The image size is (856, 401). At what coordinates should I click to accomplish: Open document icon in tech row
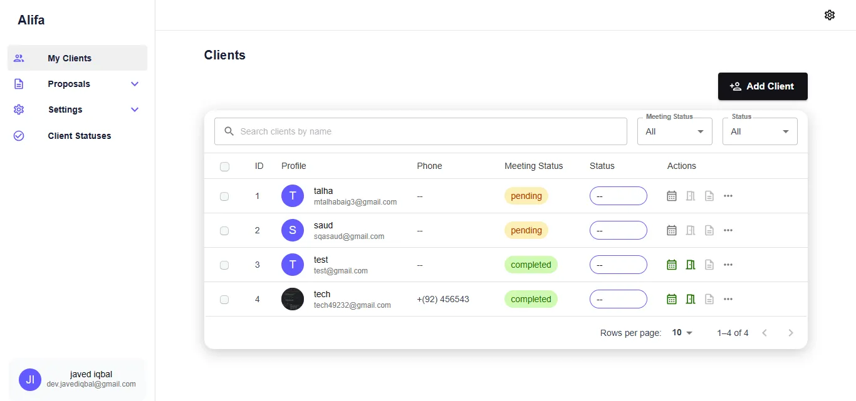[x=709, y=299]
